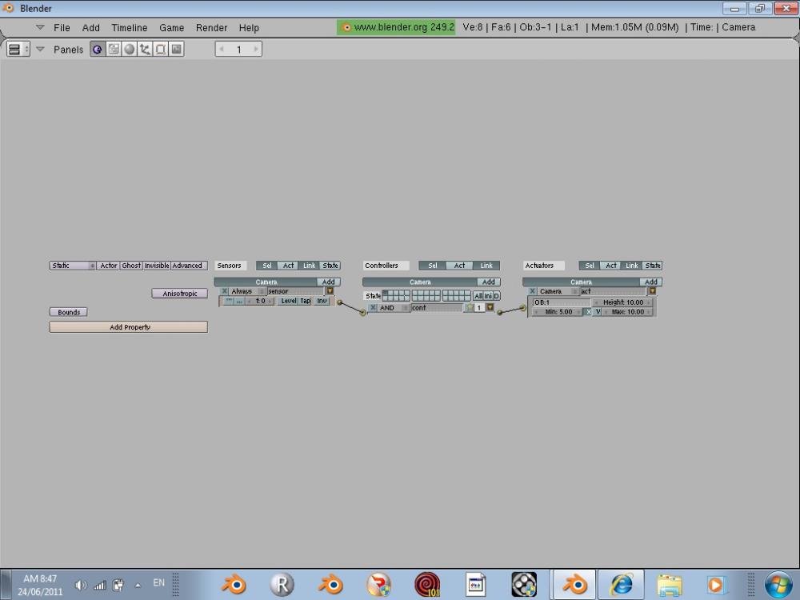Delete the Camera actuator with X icon
Image resolution: width=800 pixels, height=600 pixels.
click(532, 291)
